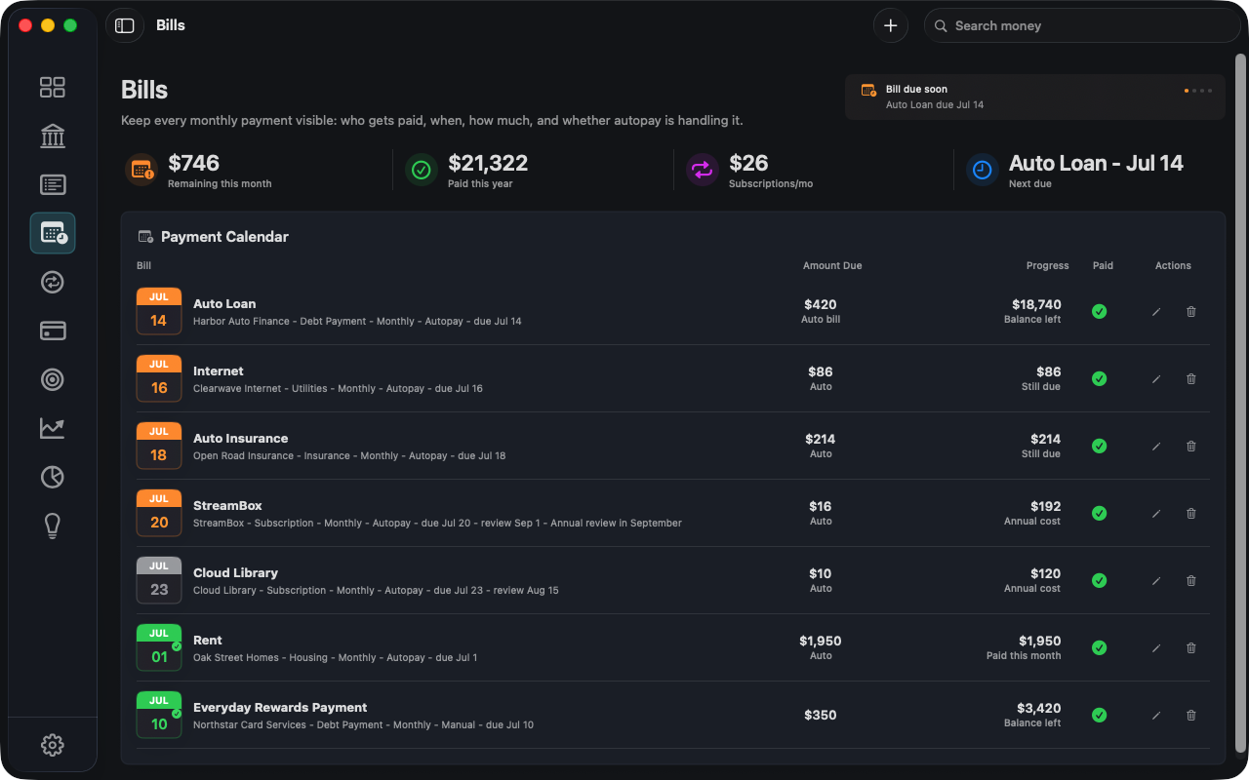Viewport: 1249px width, 780px height.
Task: Open the Goals target icon in sidebar
Action: tap(53, 379)
